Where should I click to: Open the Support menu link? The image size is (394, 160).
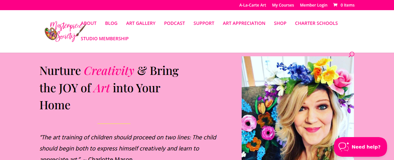(x=204, y=23)
